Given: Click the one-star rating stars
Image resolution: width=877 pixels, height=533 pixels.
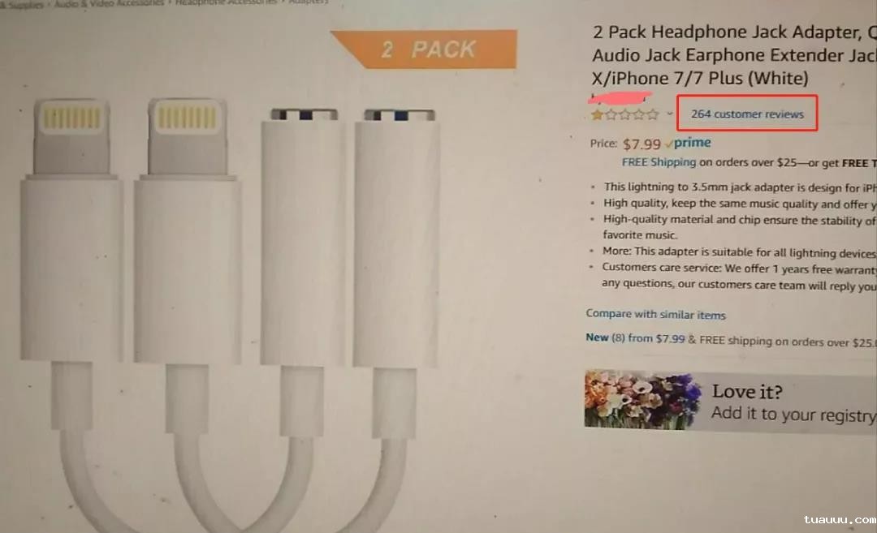Looking at the screenshot, I should 624,115.
